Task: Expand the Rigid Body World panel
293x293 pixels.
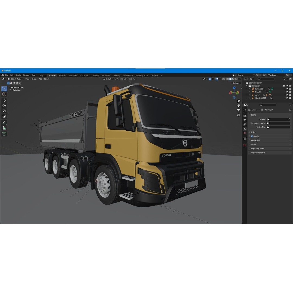Action: pyautogui.click(x=270, y=149)
